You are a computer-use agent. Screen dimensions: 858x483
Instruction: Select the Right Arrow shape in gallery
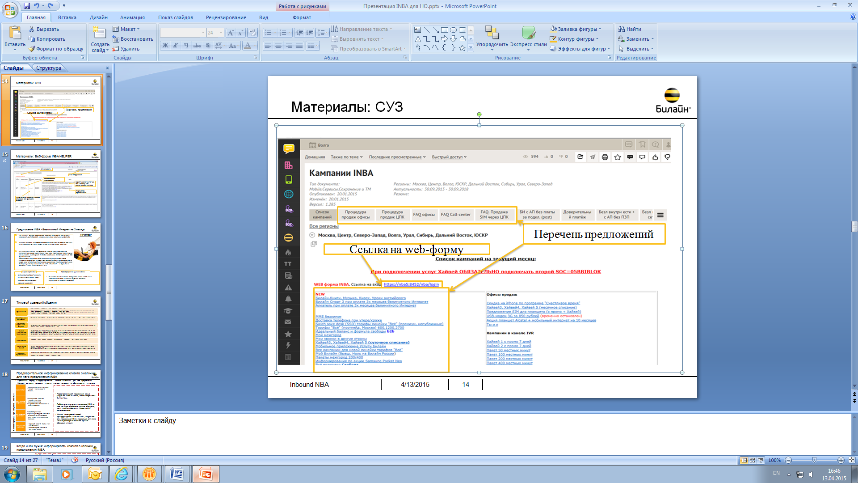click(444, 39)
